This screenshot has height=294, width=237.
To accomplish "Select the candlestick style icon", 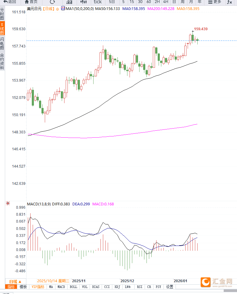I will pyautogui.click(x=84, y=2).
